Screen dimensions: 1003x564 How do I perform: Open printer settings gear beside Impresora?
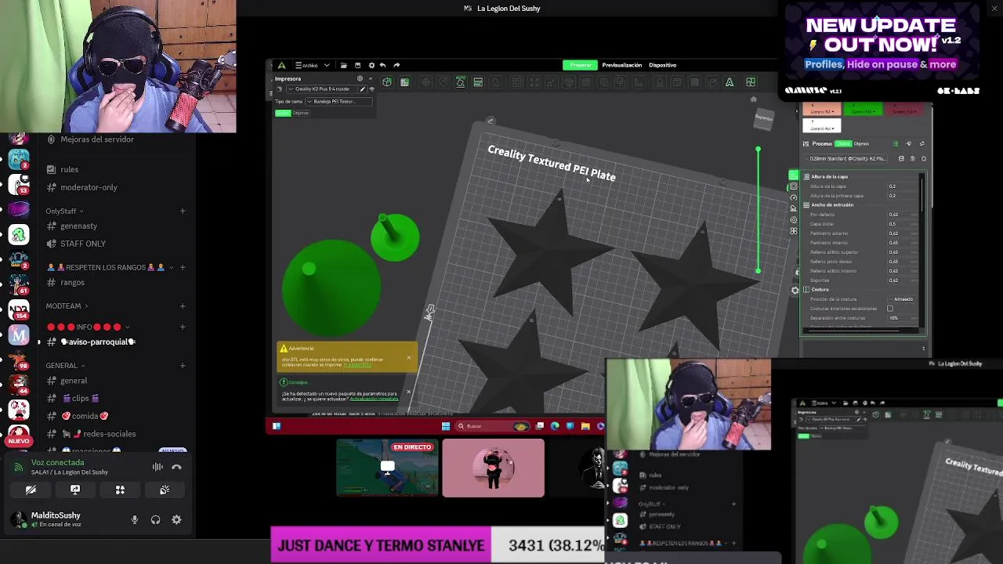coord(360,78)
